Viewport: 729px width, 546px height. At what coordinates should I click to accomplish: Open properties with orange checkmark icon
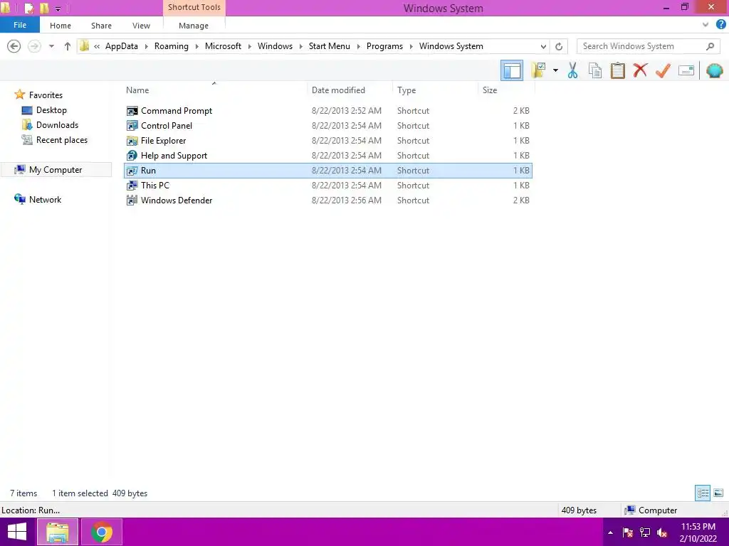(663, 70)
